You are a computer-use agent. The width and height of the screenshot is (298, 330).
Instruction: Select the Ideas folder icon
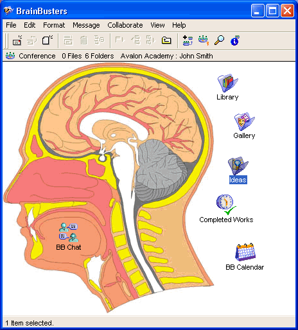point(238,166)
